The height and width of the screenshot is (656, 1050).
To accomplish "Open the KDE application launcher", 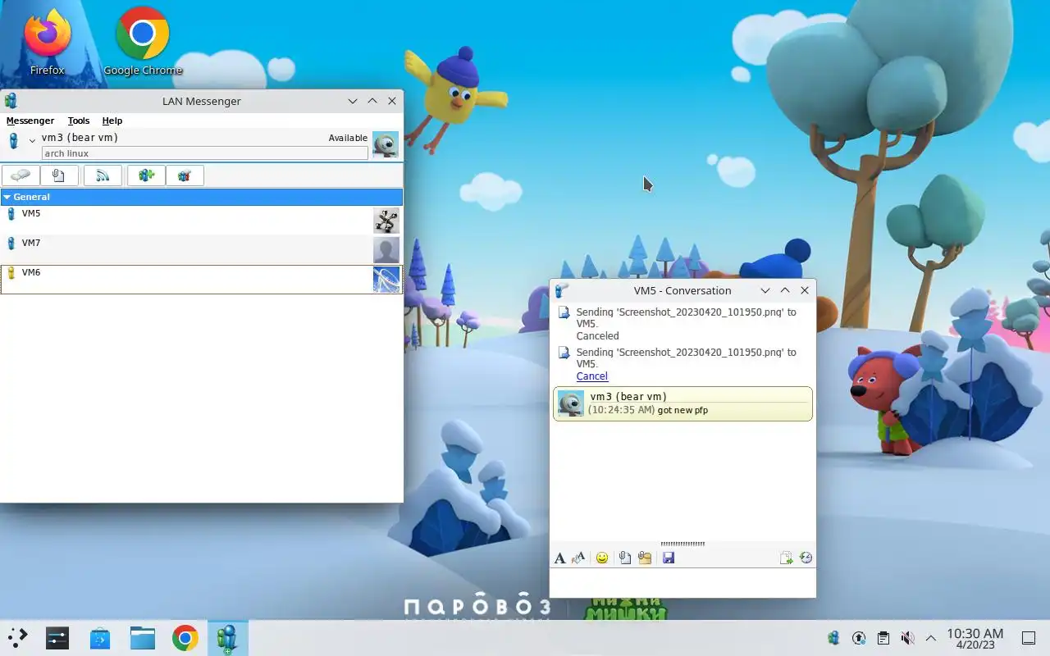I will 17,638.
